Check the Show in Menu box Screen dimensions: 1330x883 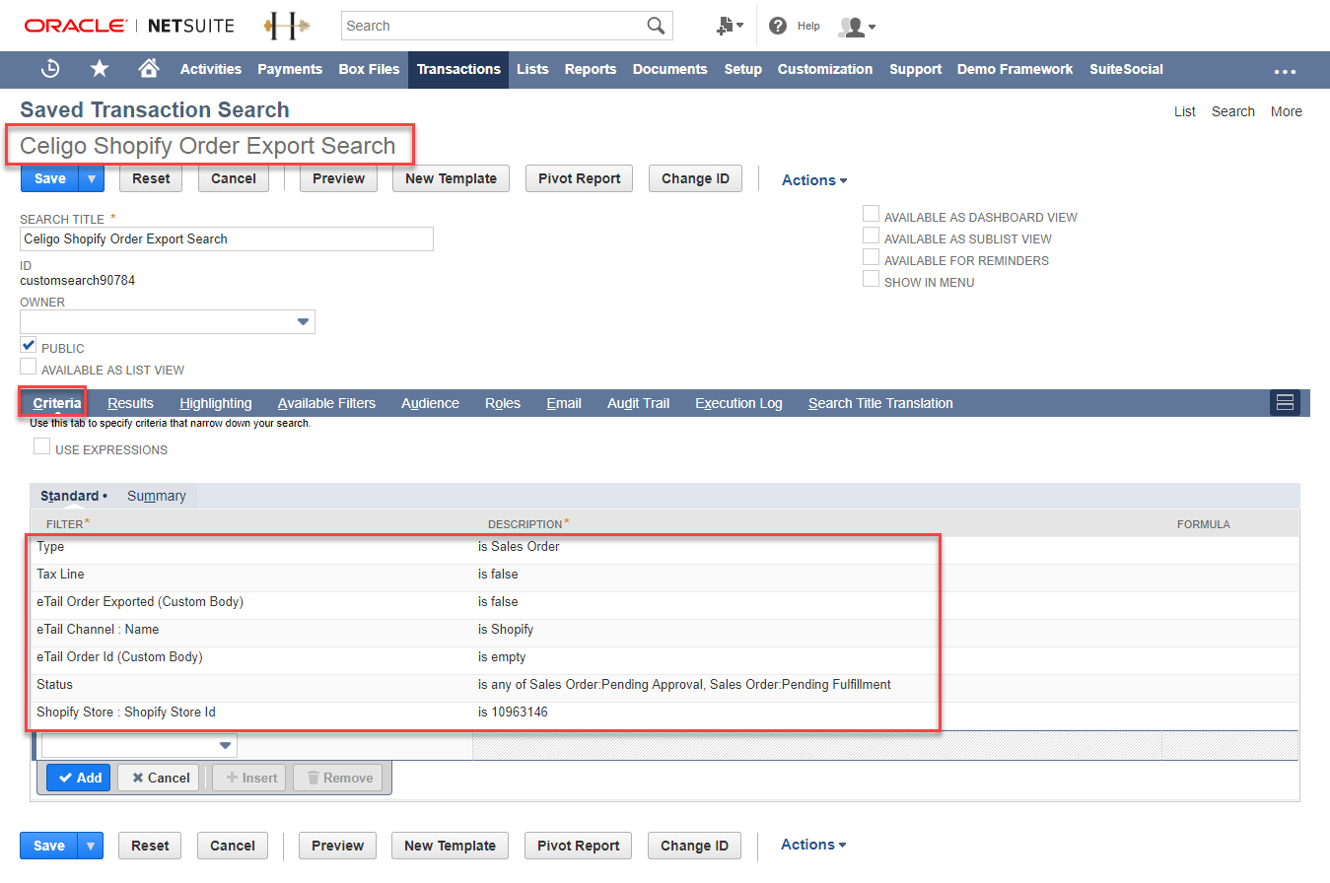coord(871,279)
